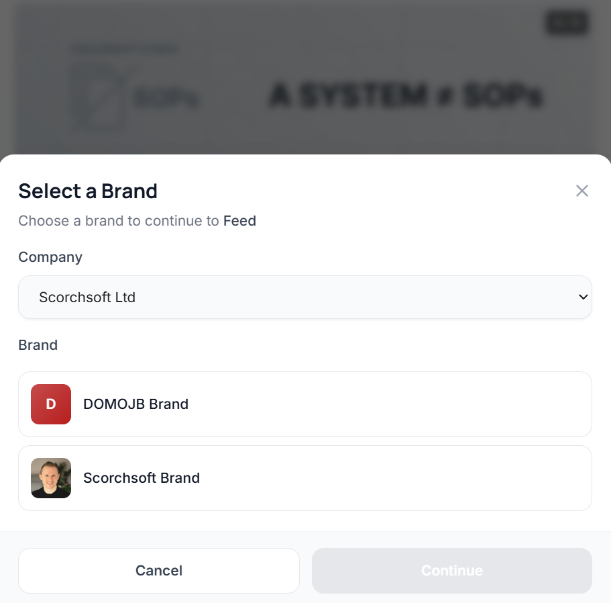Click the "Select a Brand" dialog title

coord(88,191)
